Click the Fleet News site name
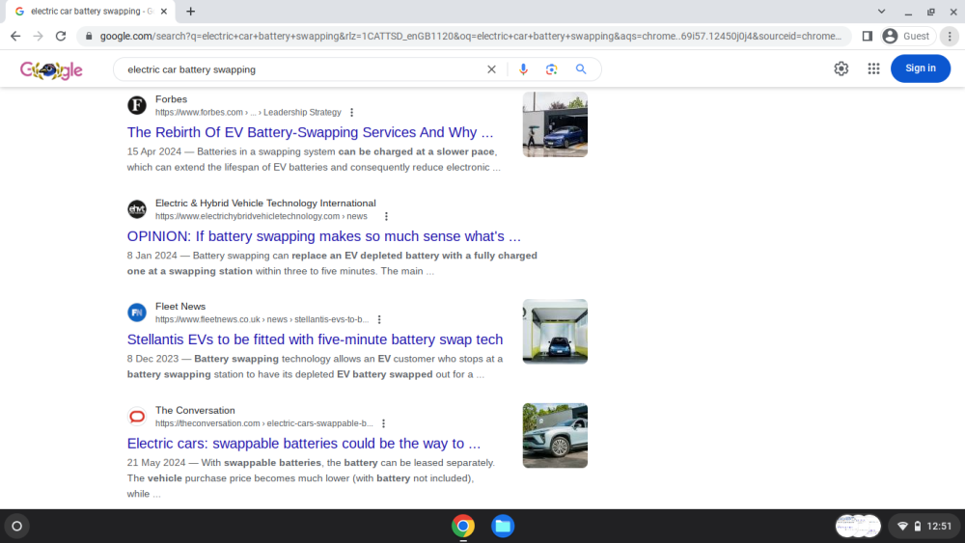The height and width of the screenshot is (543, 965). point(180,307)
